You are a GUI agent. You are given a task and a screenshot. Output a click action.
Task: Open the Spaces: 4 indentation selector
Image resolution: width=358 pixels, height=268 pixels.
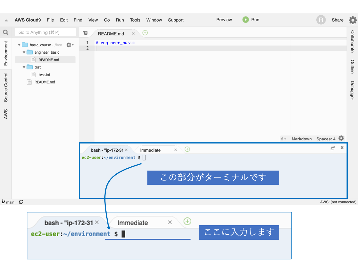(x=326, y=139)
